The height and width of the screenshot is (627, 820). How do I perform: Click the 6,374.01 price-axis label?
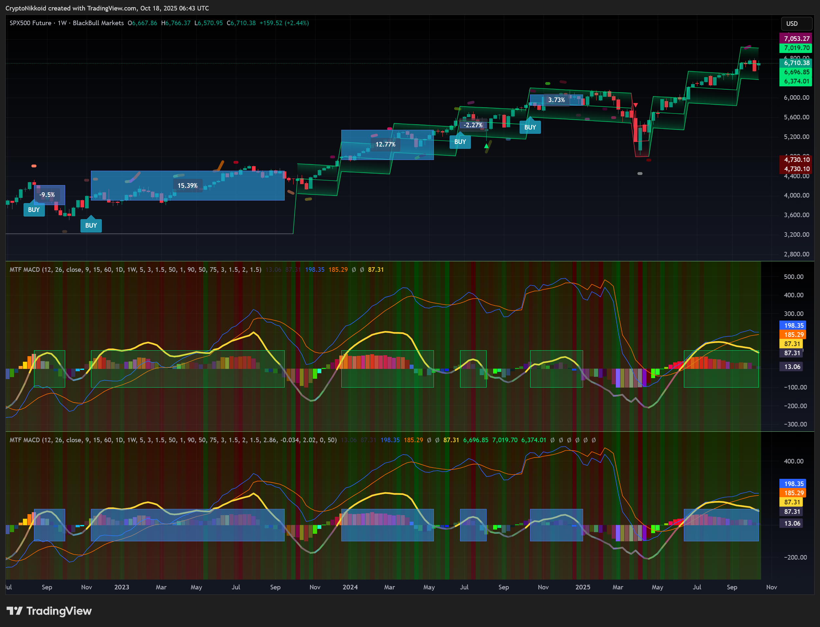[x=796, y=81]
